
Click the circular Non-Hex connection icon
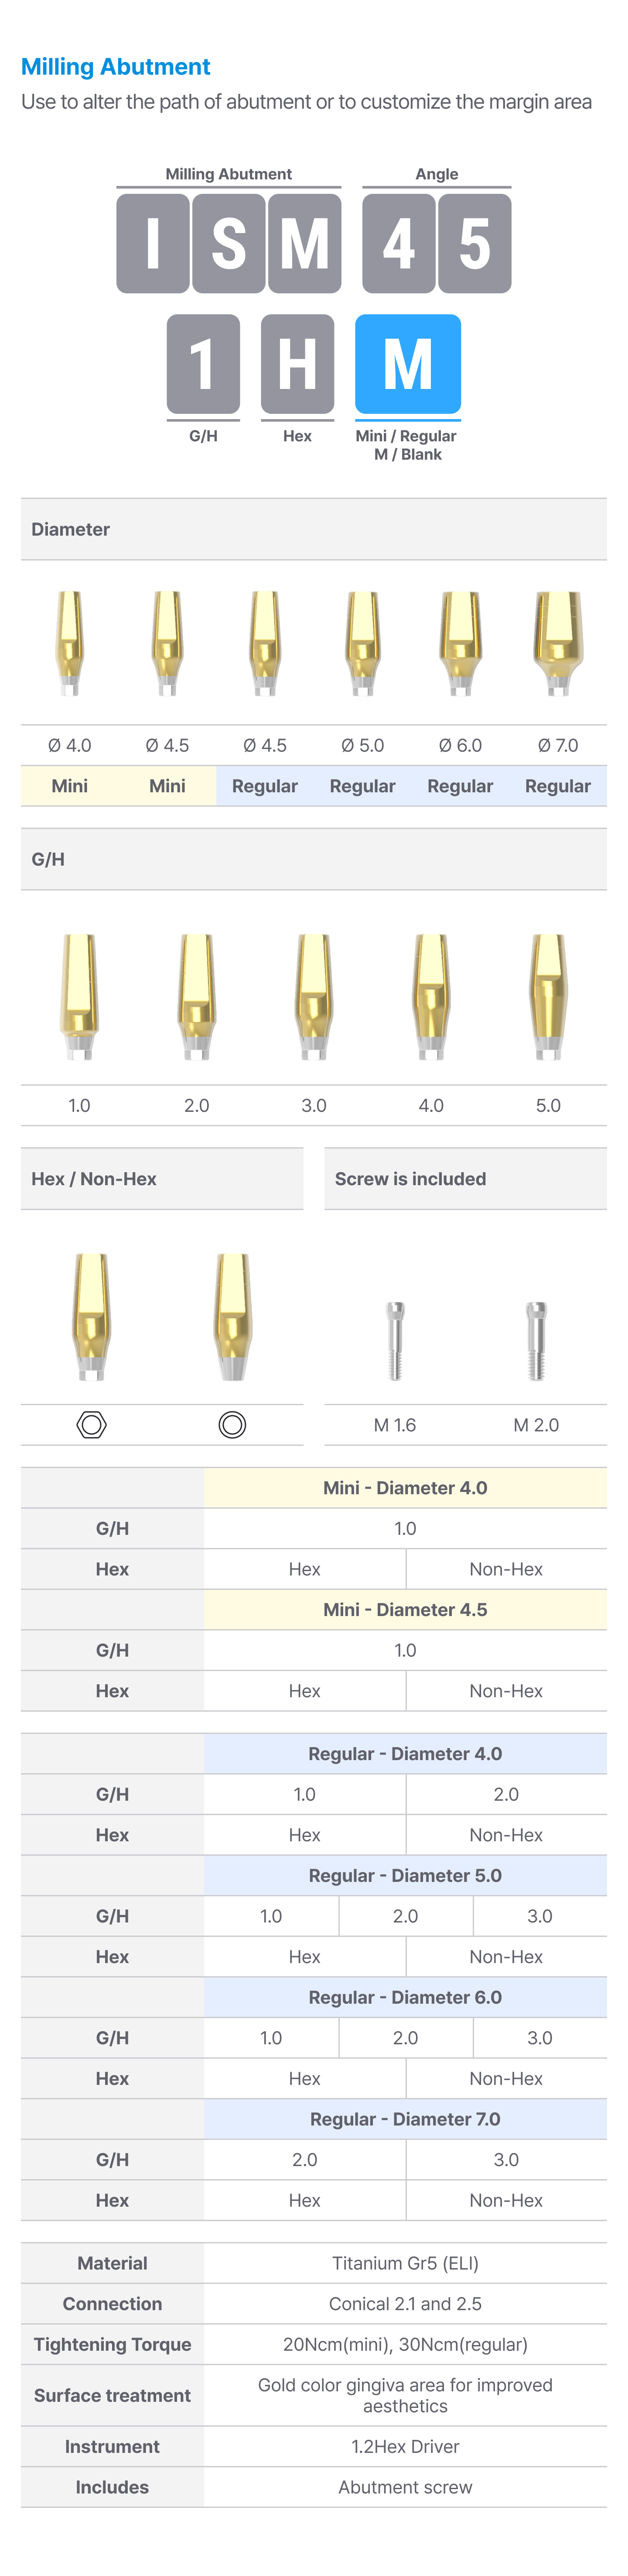click(232, 1424)
